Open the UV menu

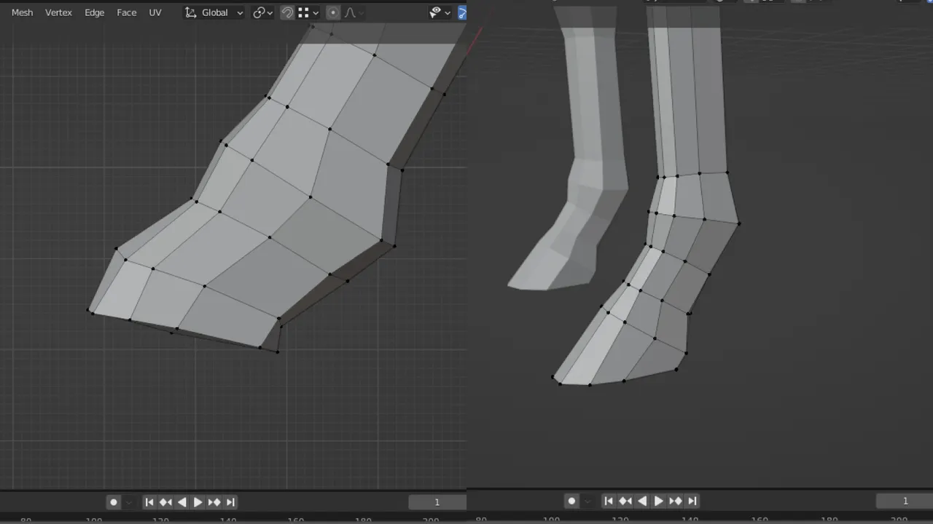155,12
